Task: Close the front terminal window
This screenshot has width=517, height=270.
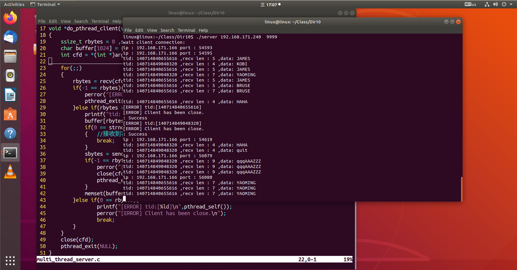Action: tap(458, 22)
